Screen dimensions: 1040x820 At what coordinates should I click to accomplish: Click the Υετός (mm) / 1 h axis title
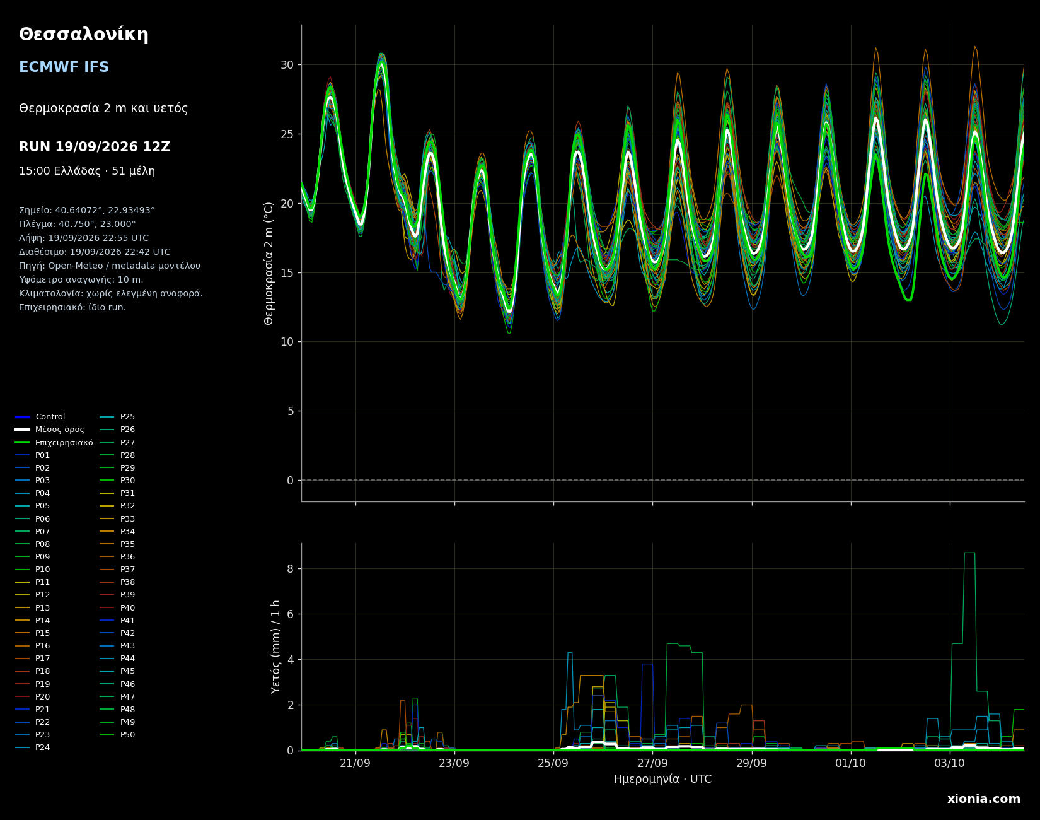275,647
